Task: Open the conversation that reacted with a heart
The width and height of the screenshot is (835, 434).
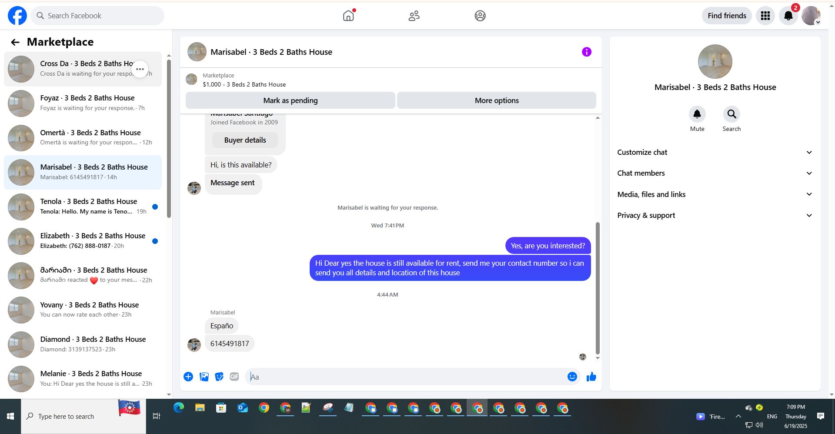Action: click(83, 275)
